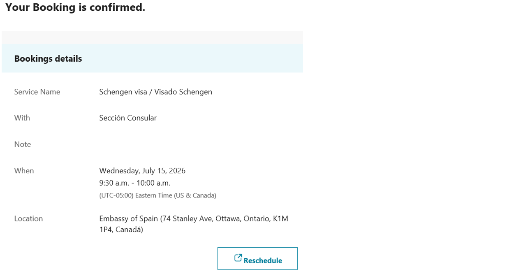This screenshot has height=274, width=530.
Task: Click the date "Wednesday, July 15, 2026"
Action: 142,171
